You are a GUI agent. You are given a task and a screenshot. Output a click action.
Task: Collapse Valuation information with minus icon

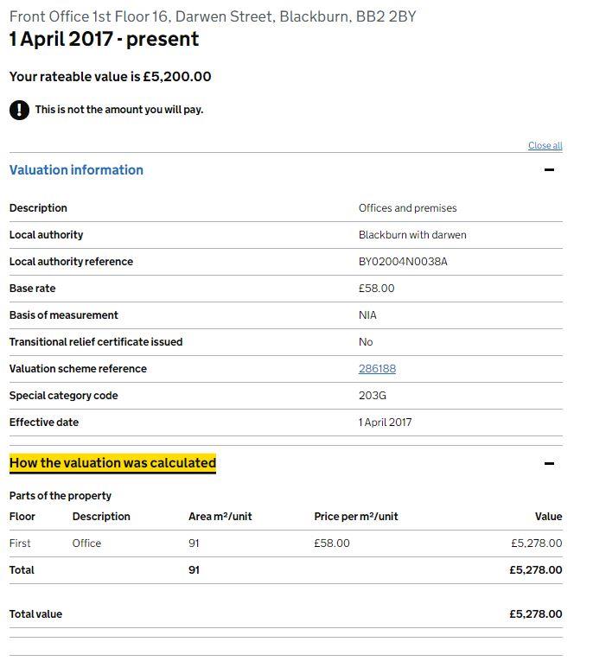[549, 170]
